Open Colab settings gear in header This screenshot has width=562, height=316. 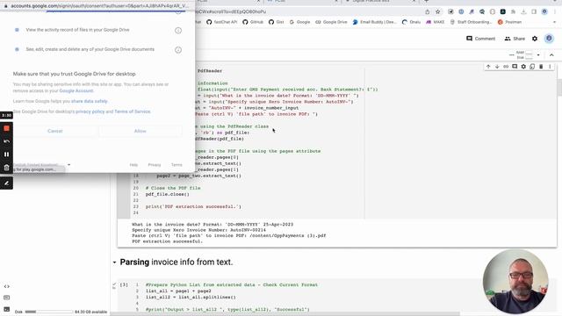point(535,39)
